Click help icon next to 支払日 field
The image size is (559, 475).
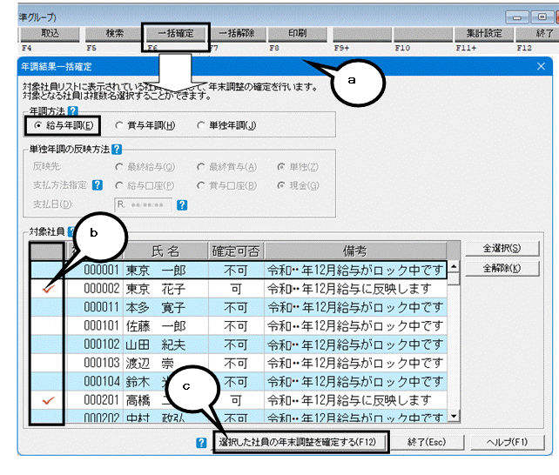(182, 204)
